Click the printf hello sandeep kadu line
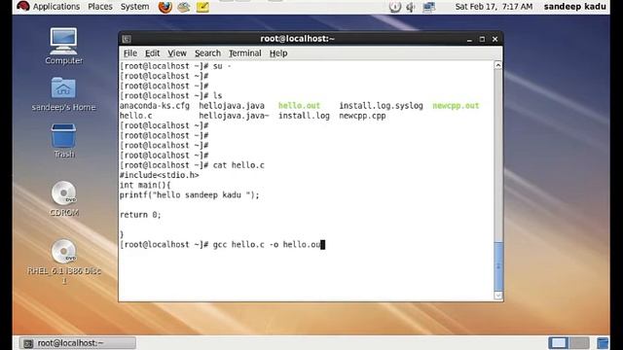 (190, 194)
